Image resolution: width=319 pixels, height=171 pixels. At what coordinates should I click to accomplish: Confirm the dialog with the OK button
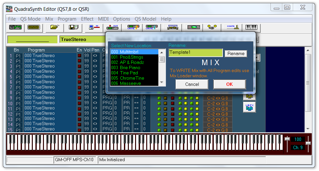click(229, 84)
